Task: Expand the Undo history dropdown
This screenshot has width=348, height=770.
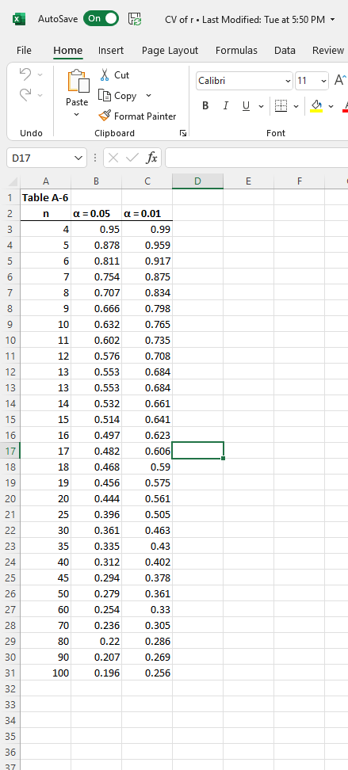Action: [40, 74]
